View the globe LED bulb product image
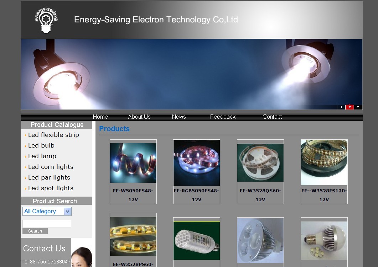 point(324,241)
